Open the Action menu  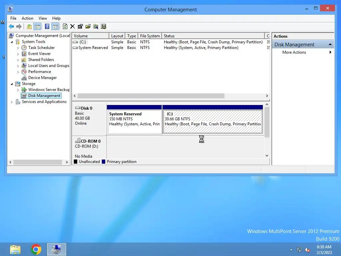tap(27, 18)
